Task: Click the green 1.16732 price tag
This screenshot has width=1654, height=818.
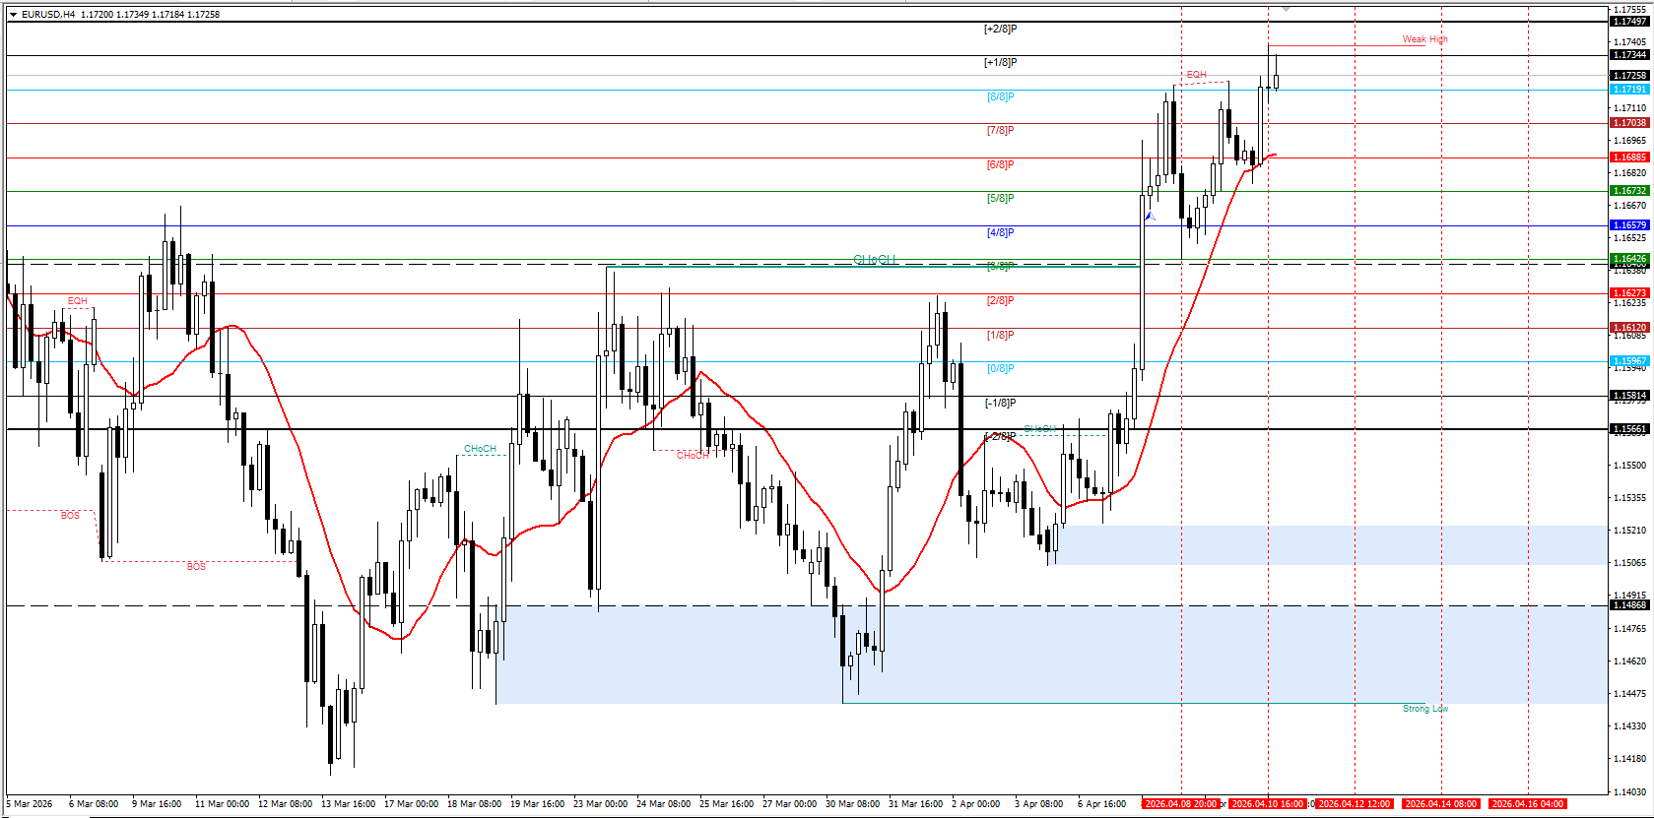Action: click(1629, 191)
